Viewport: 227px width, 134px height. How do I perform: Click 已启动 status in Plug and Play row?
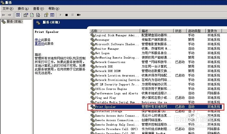[x=180, y=98]
